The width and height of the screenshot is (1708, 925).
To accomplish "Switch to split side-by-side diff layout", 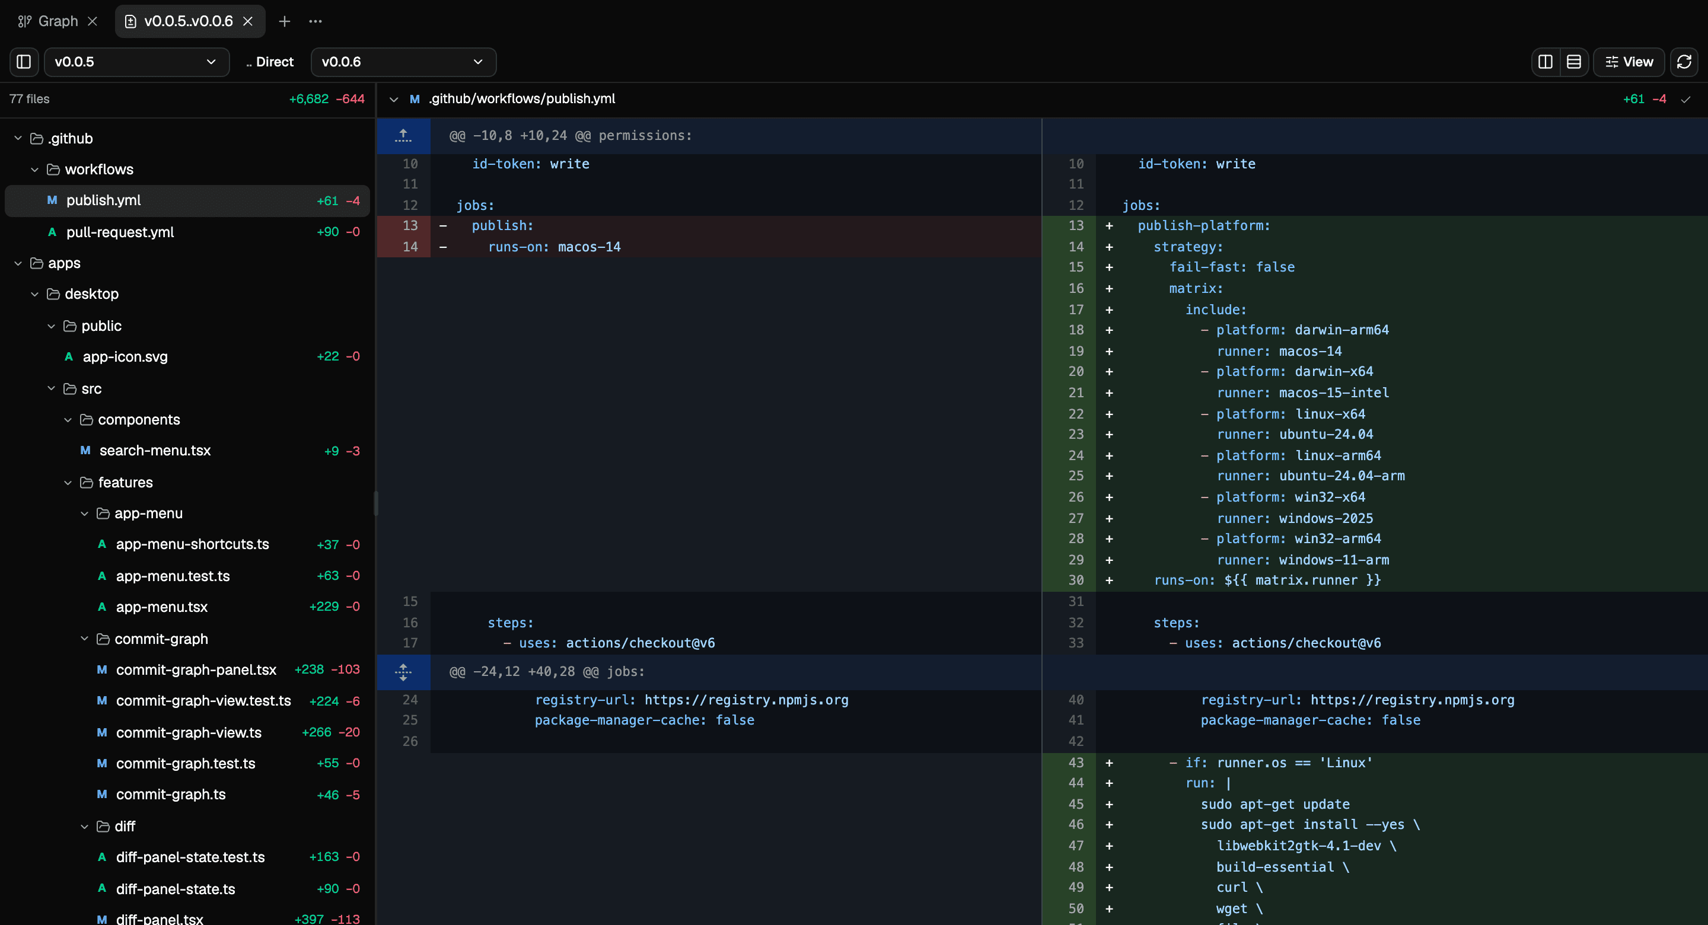I will click(x=1545, y=62).
